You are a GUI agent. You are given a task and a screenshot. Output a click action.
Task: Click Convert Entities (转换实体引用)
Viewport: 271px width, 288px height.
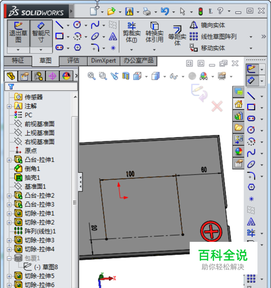154,32
